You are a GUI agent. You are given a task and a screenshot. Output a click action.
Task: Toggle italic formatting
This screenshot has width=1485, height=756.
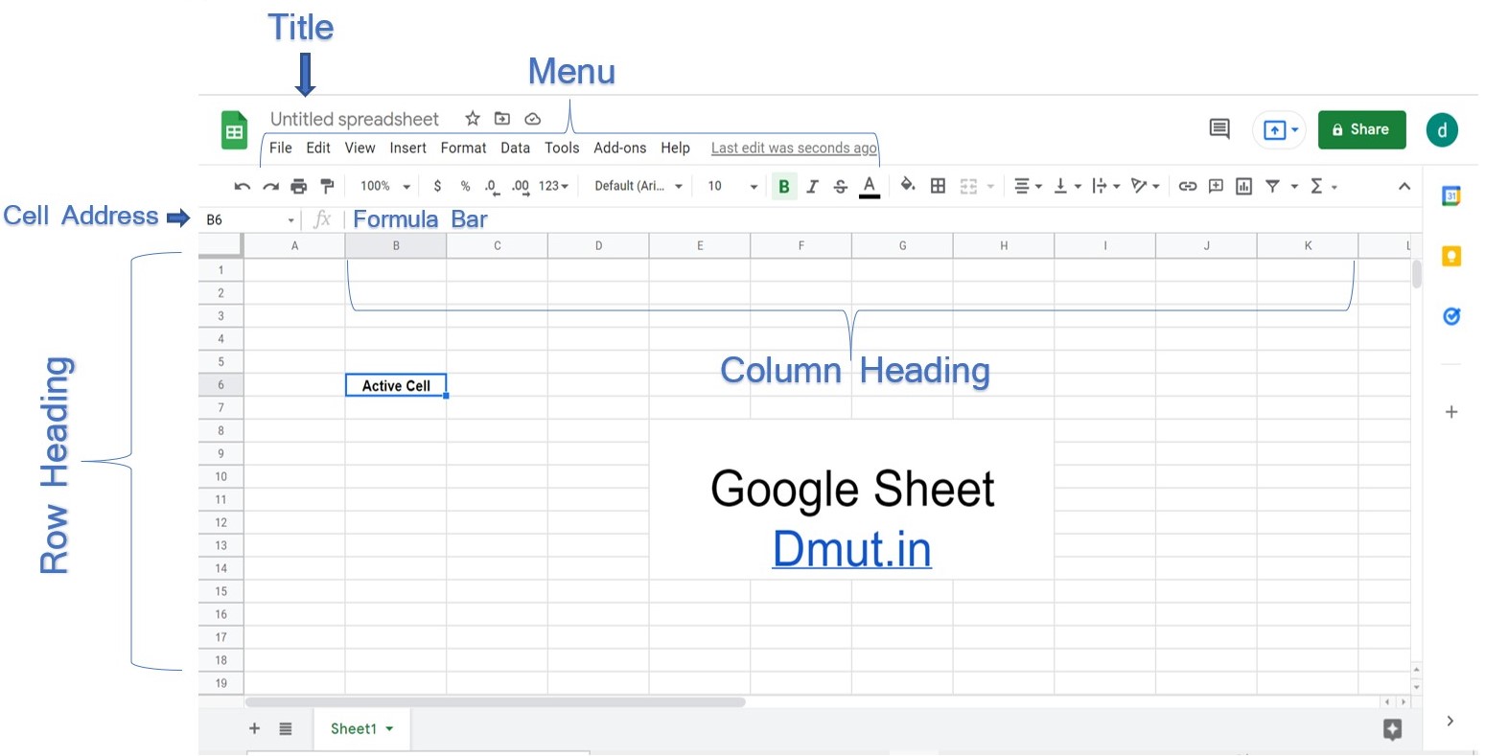tap(812, 185)
